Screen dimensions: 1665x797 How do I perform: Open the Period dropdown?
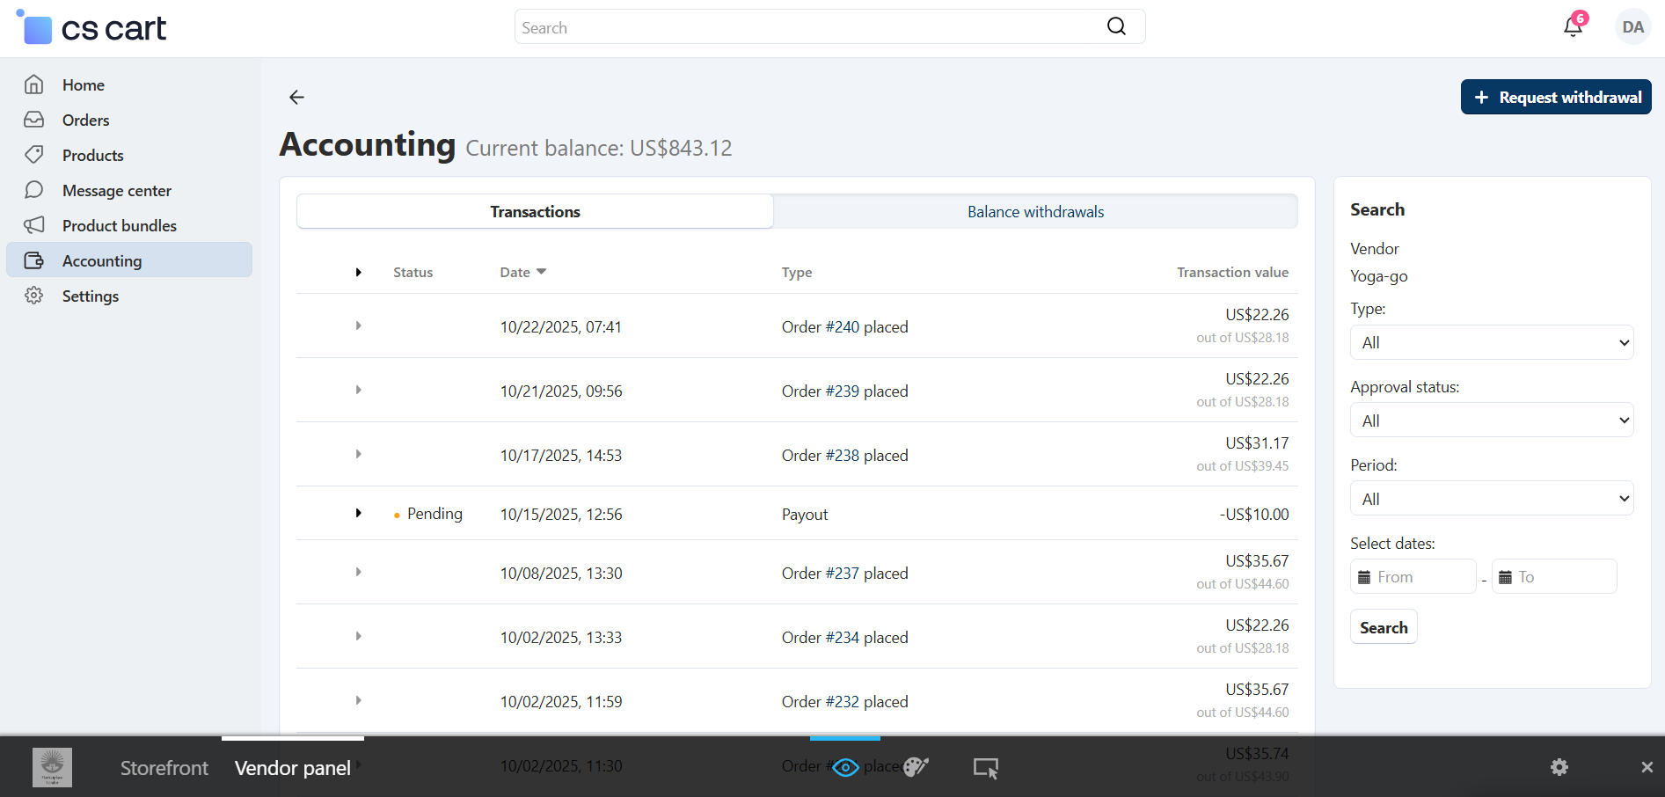pos(1491,499)
